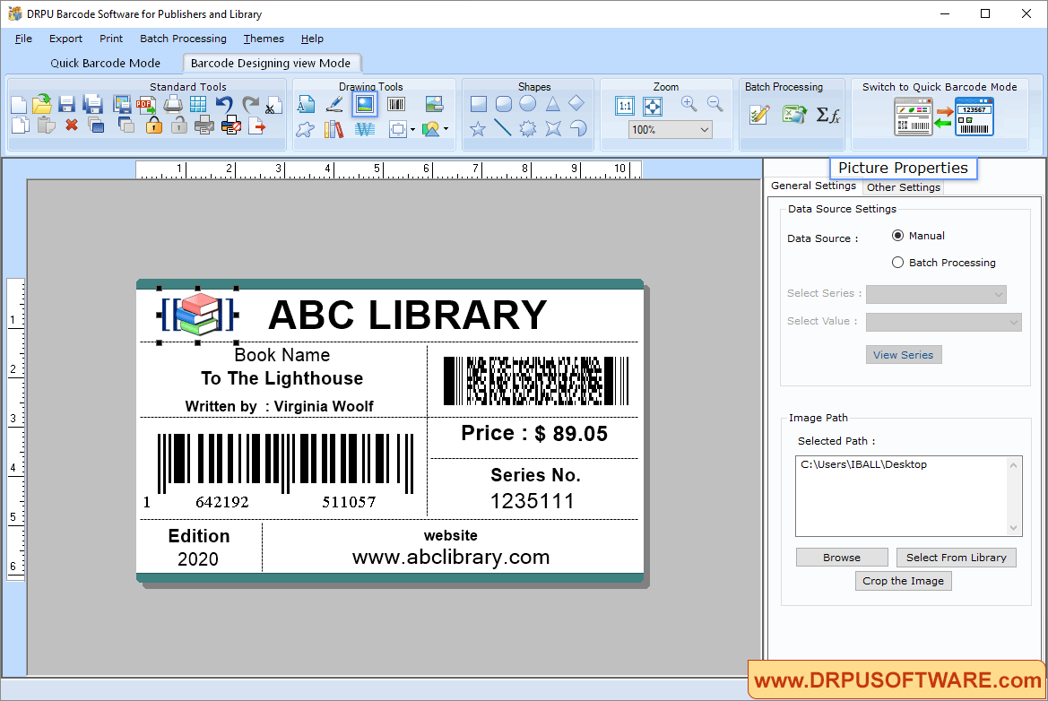Select Batch Processing data source
1048x701 pixels.
click(x=897, y=262)
